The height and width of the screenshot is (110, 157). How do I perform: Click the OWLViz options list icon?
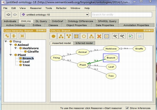point(140,36)
